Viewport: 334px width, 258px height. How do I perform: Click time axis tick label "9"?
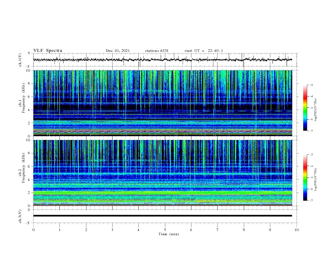[x=270, y=230]
